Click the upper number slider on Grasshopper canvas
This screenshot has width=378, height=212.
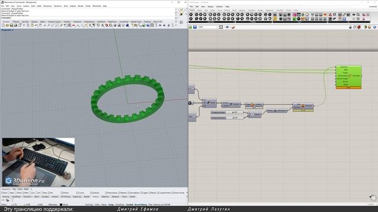227,112
